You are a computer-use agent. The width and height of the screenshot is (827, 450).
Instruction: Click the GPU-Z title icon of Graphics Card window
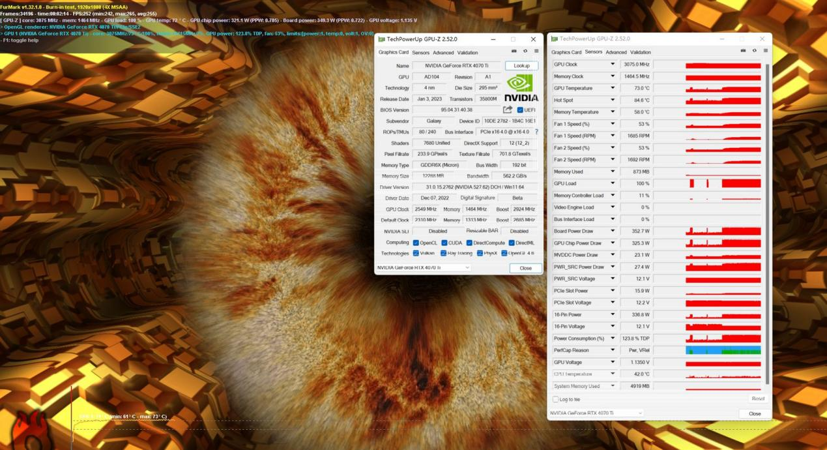click(381, 39)
